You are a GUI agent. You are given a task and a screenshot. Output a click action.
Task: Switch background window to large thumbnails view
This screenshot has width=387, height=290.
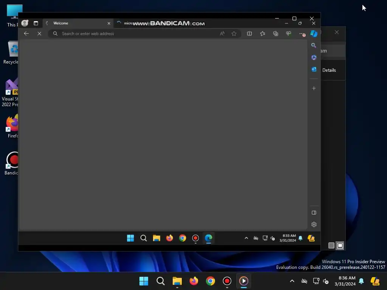[340, 245]
